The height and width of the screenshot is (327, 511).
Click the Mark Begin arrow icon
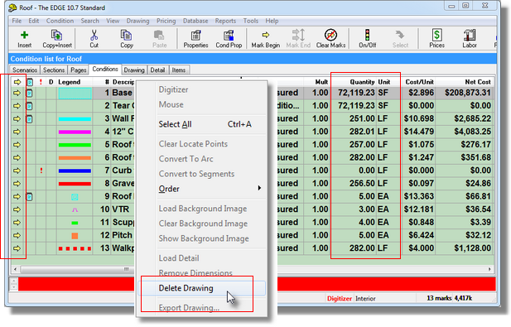(266, 39)
